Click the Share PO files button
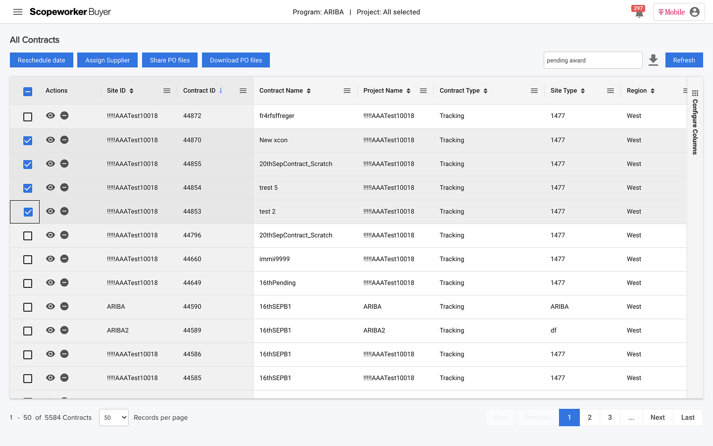This screenshot has height=446, width=713. click(170, 60)
